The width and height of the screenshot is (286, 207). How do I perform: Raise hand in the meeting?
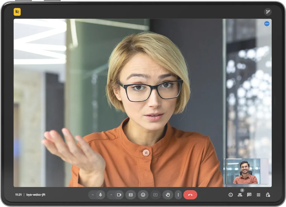coord(168,195)
